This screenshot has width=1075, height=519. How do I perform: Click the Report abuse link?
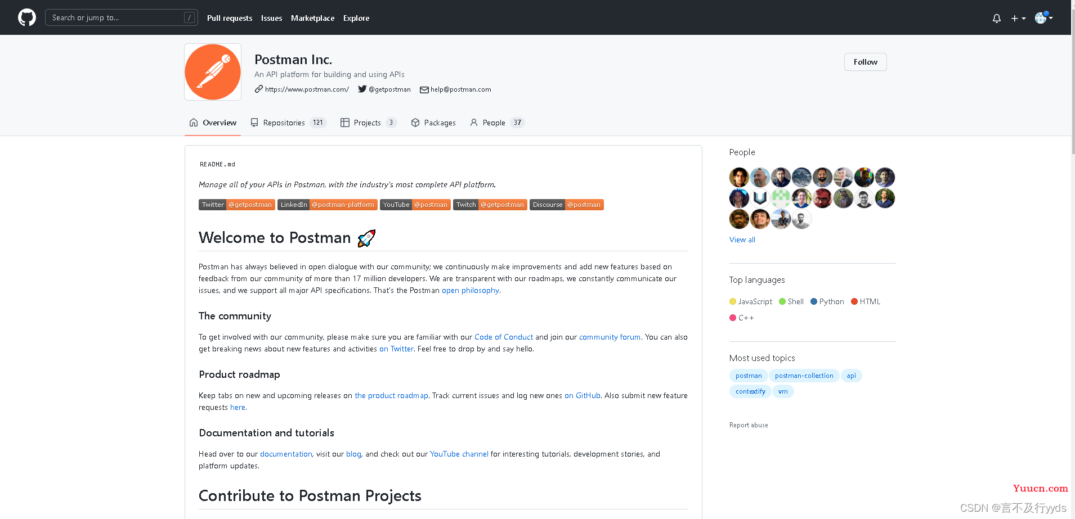tap(749, 425)
